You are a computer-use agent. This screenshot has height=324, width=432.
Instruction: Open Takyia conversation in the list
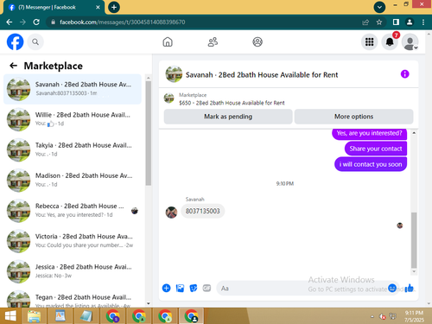73,149
